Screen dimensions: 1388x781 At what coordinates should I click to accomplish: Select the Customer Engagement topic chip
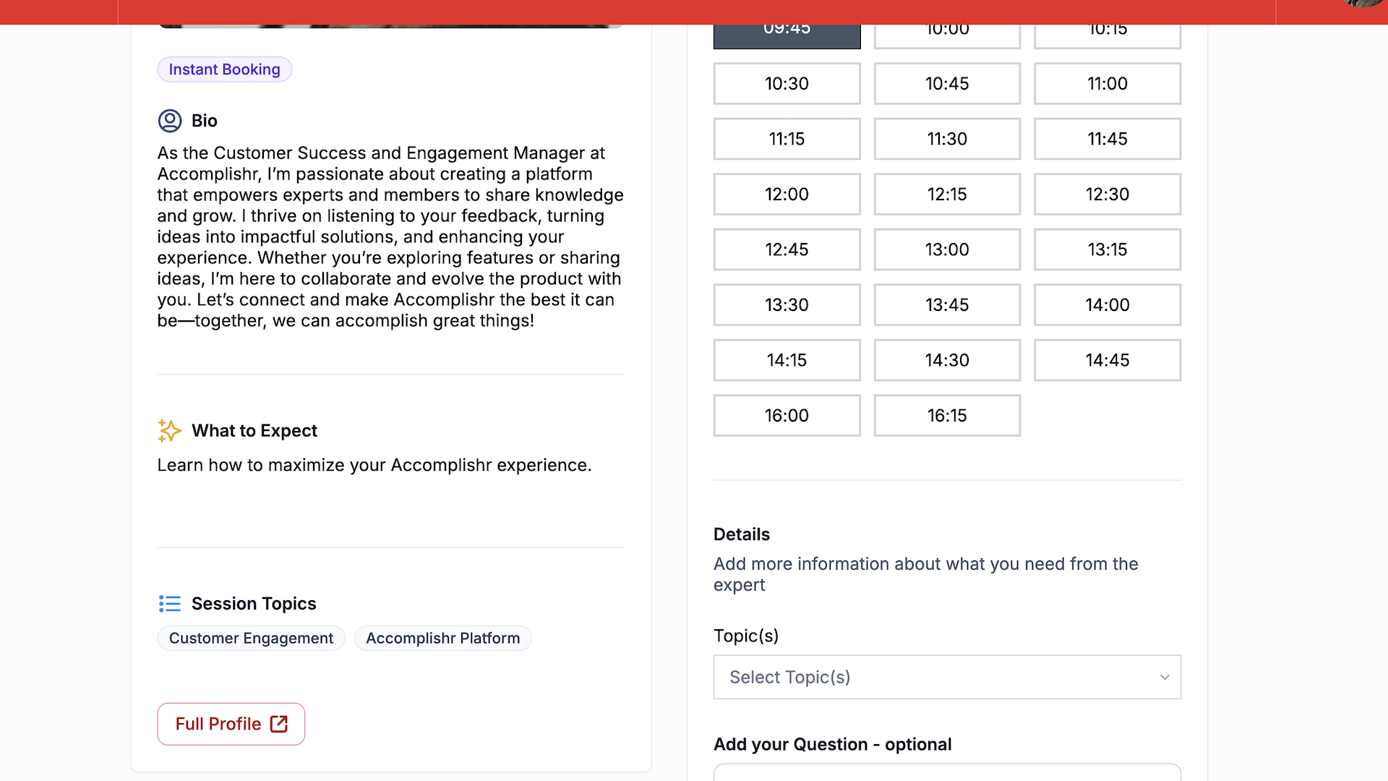click(x=252, y=639)
